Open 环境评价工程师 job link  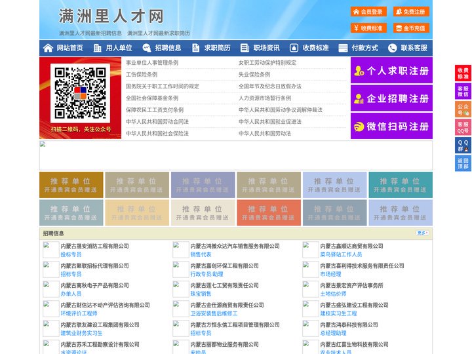[x=79, y=313]
